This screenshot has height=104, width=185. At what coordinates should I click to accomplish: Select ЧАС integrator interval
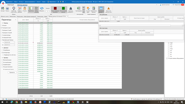coord(84,12)
